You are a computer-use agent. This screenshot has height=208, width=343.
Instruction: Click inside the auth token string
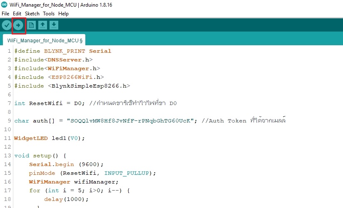click(x=130, y=121)
